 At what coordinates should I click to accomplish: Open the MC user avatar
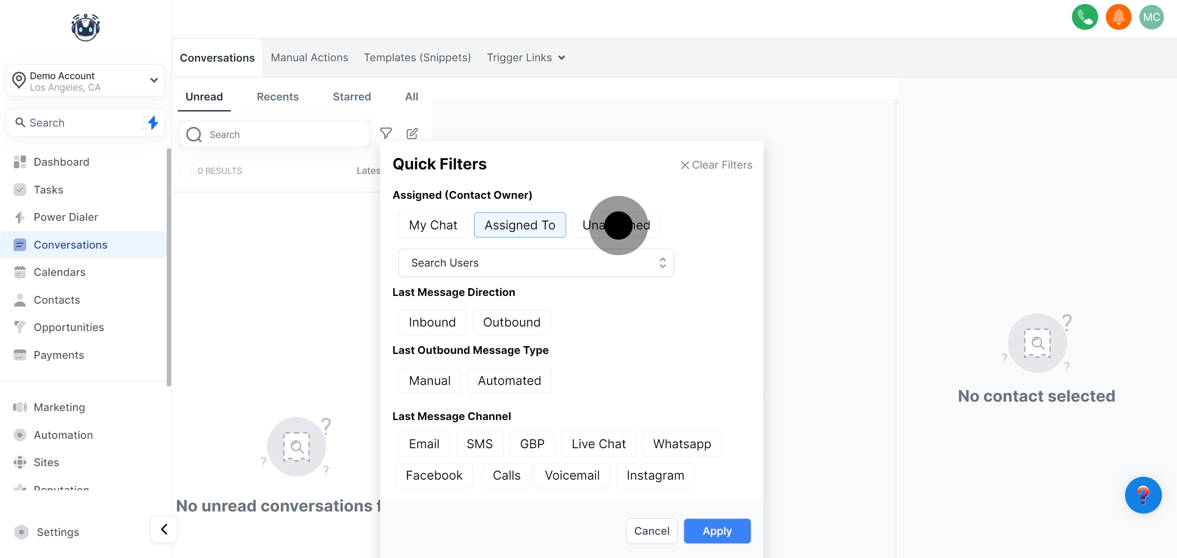click(1151, 17)
